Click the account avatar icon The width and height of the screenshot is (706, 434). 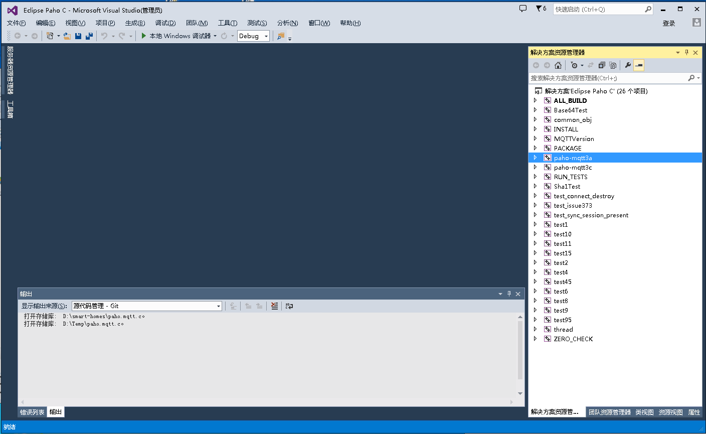696,23
